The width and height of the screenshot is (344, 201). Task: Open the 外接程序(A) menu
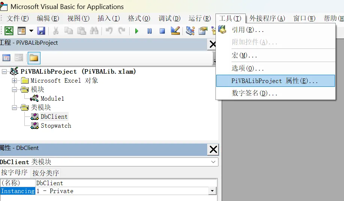(x=267, y=18)
